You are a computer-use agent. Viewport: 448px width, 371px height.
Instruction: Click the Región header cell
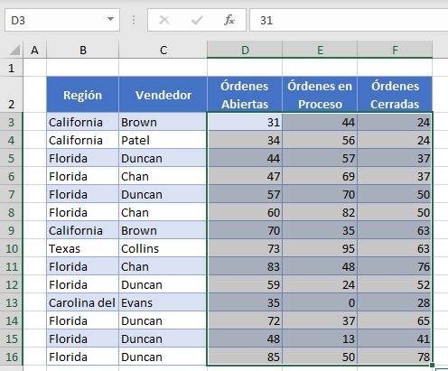(x=83, y=95)
